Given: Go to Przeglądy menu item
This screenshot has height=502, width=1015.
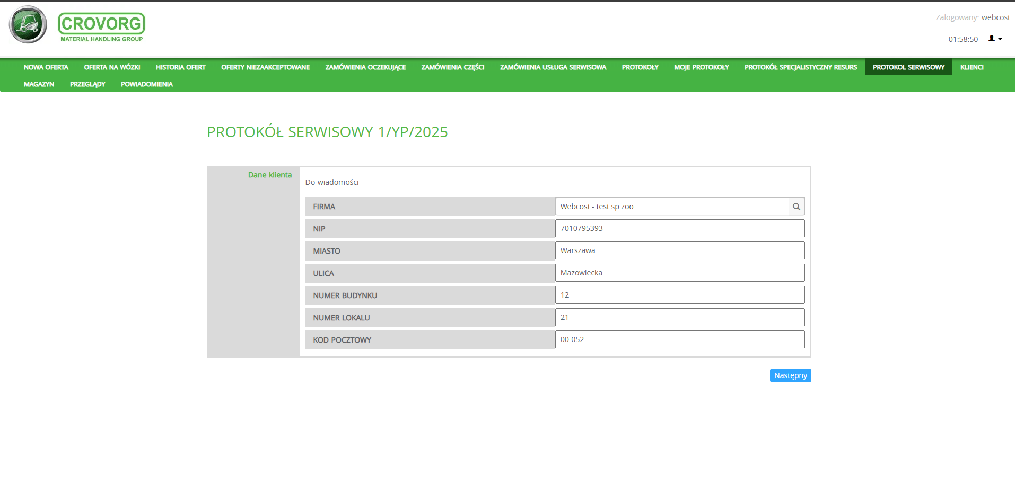Looking at the screenshot, I should pyautogui.click(x=87, y=84).
